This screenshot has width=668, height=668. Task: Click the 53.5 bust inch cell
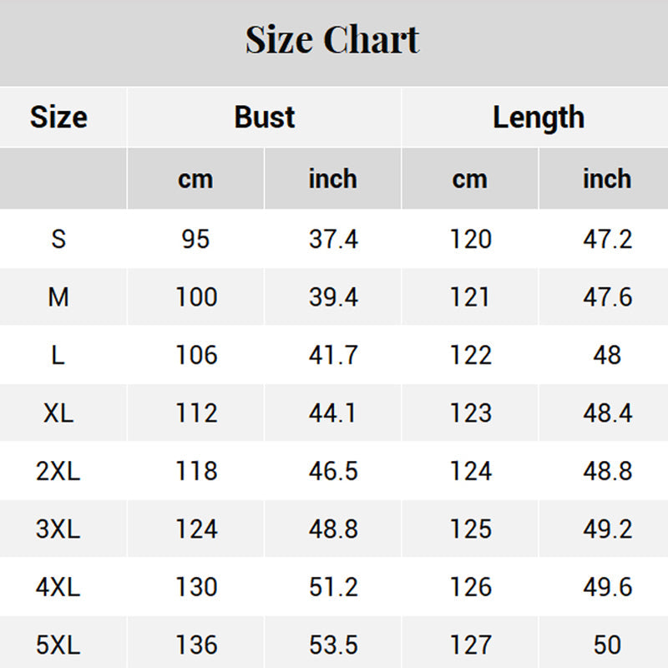(x=333, y=645)
